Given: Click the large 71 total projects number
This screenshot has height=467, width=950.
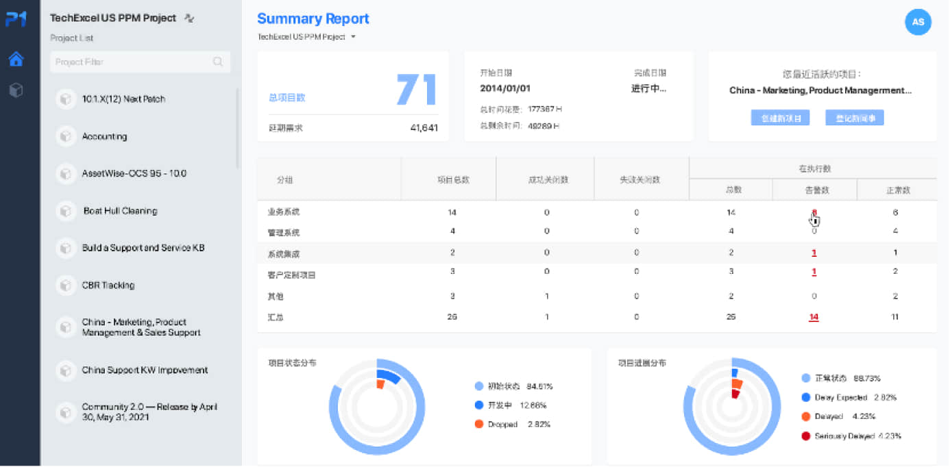Looking at the screenshot, I should (417, 88).
